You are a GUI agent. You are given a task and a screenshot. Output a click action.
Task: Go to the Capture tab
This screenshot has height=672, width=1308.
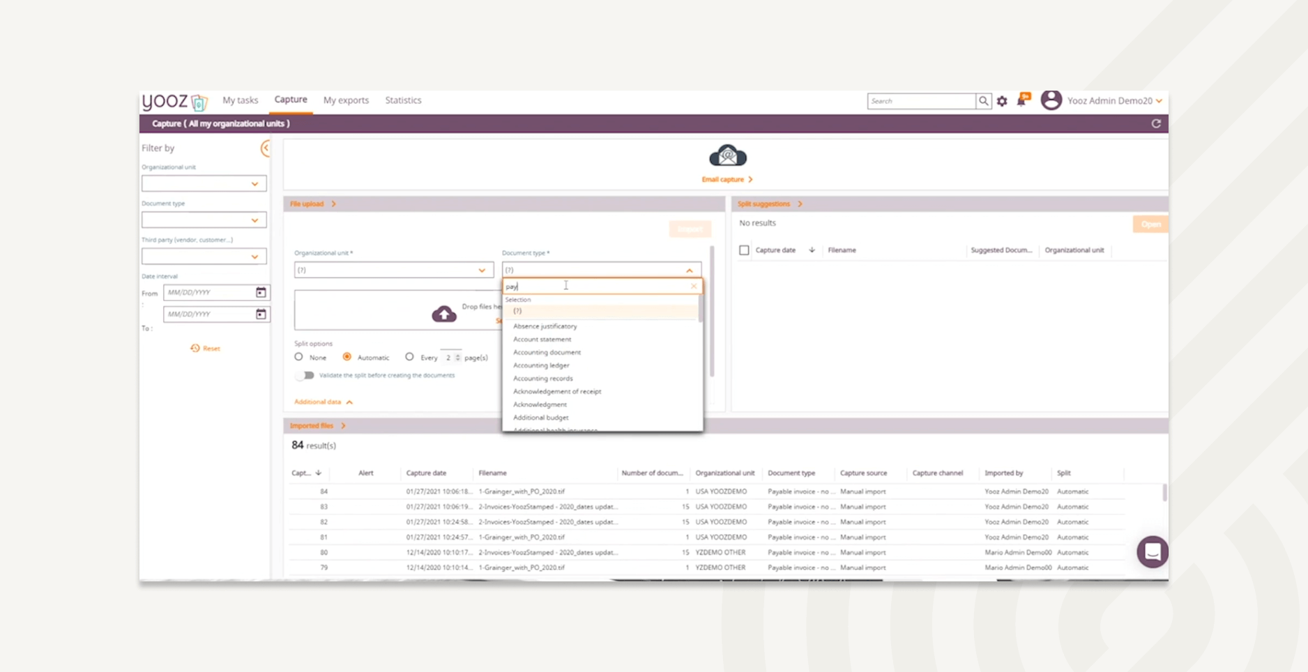(x=291, y=100)
